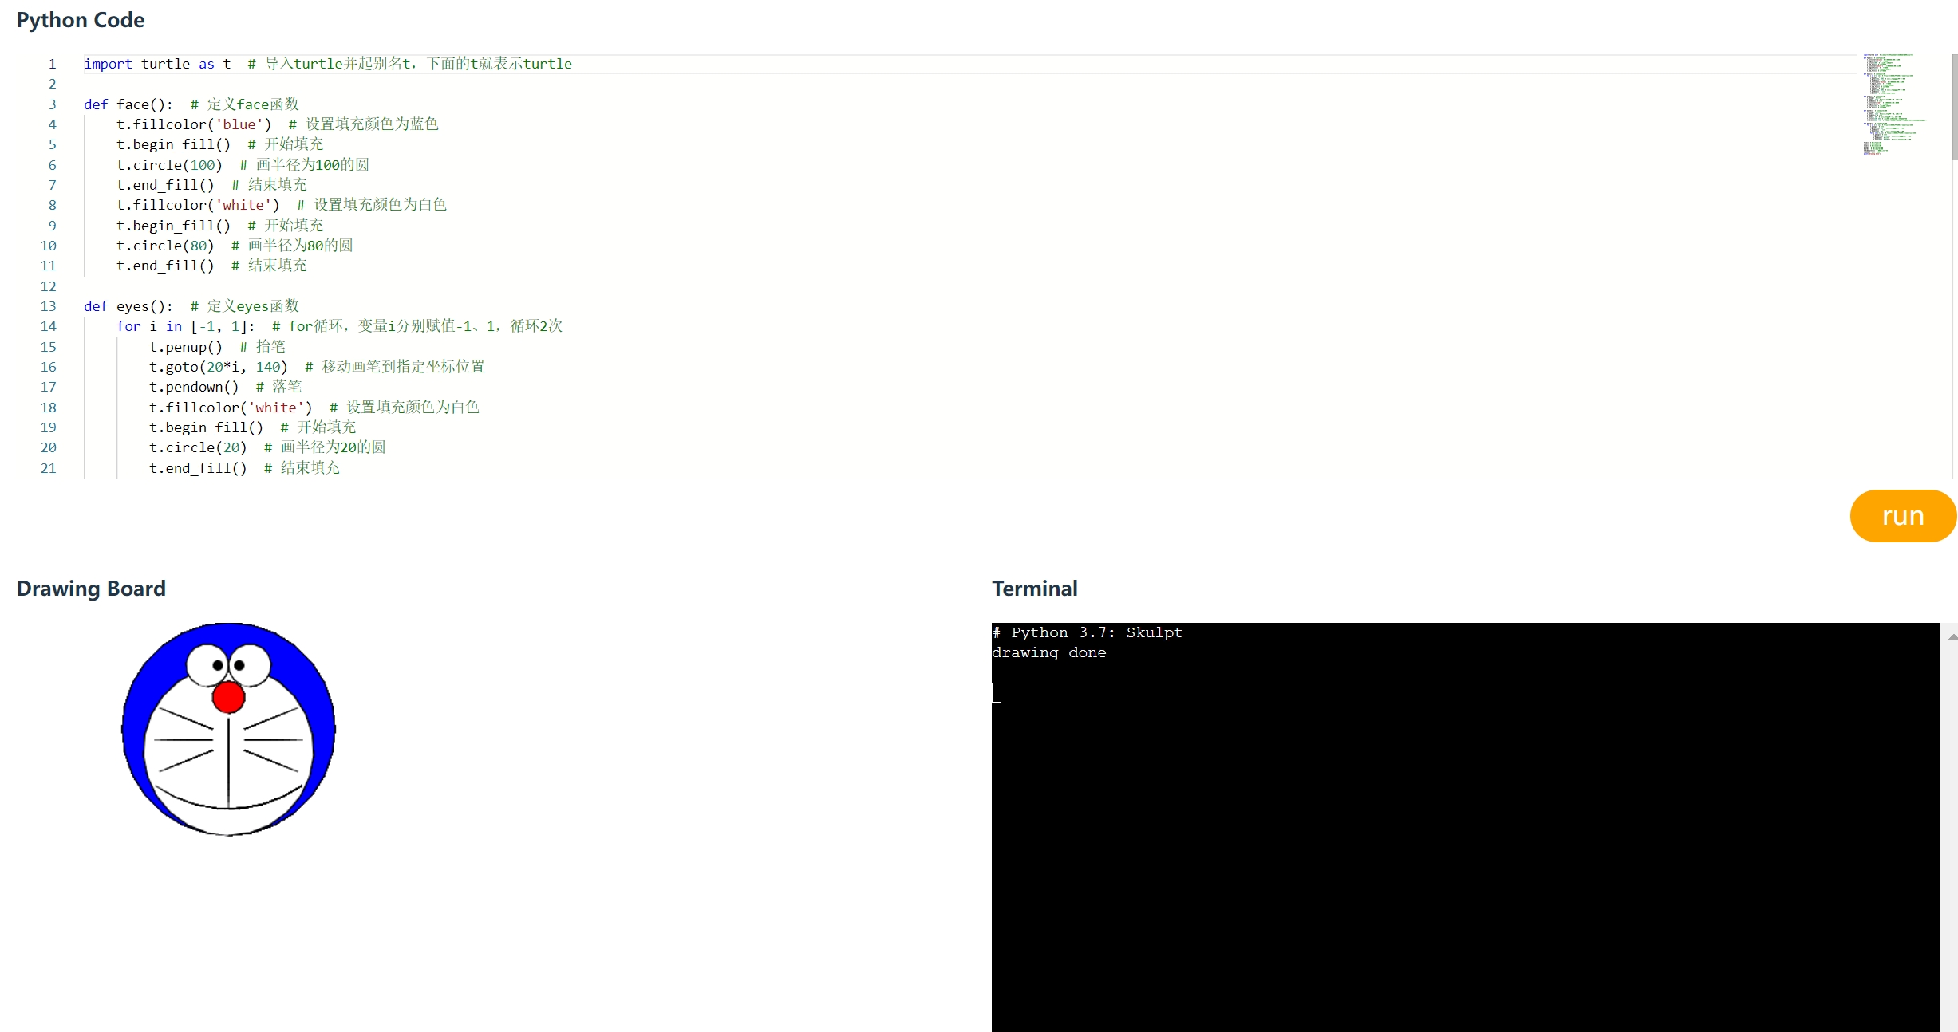Click the t.circle(20) code line
Viewport: 1958px width, 1032px height.
(x=267, y=447)
